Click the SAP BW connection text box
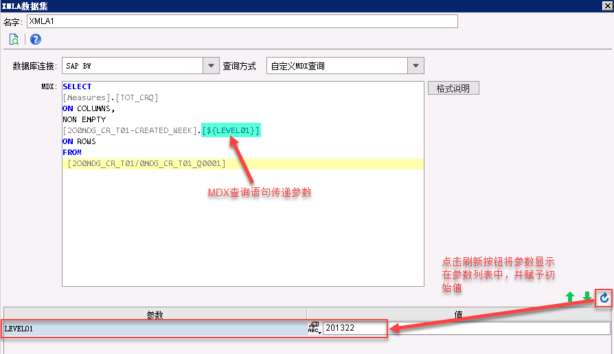 pyautogui.click(x=133, y=66)
